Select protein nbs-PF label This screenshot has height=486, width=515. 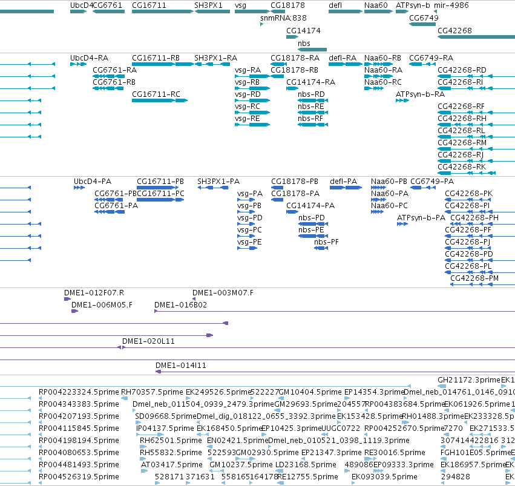point(326,242)
